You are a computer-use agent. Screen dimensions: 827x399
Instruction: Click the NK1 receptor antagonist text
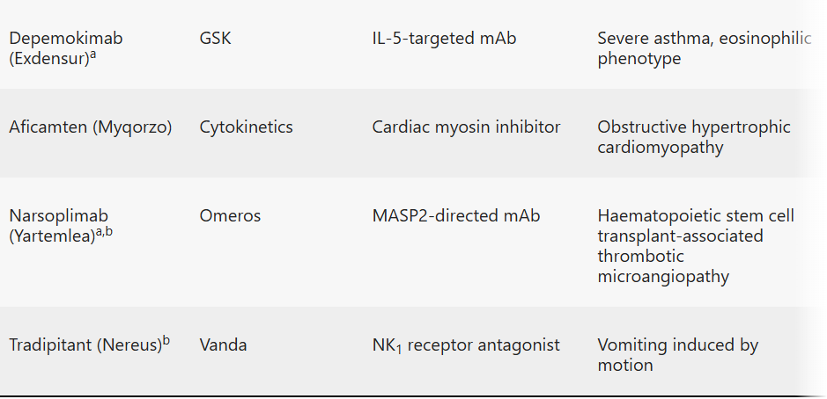click(x=466, y=345)
